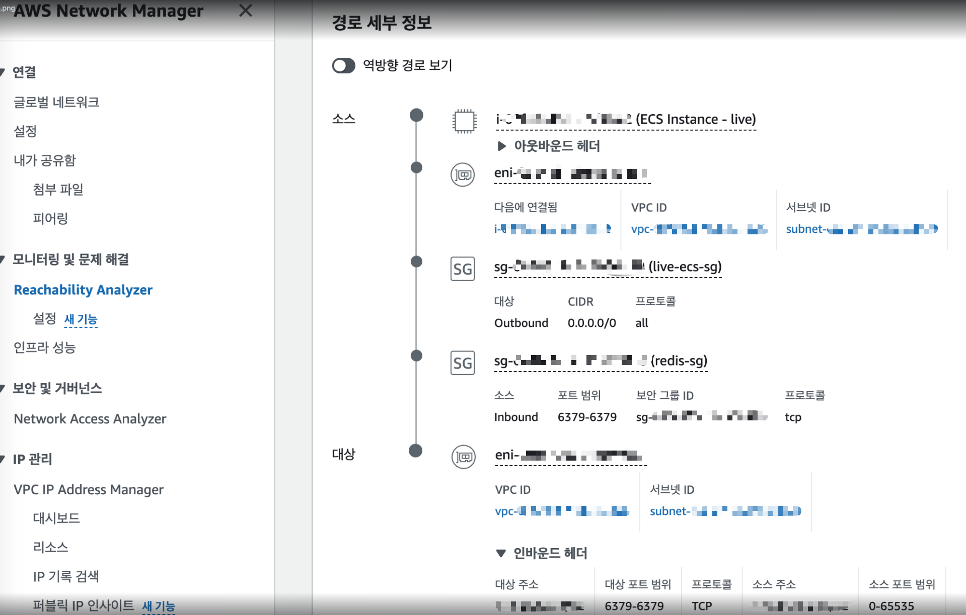Image resolution: width=966 pixels, height=615 pixels.
Task: Click the destination eni network interface icon
Action: (x=464, y=457)
